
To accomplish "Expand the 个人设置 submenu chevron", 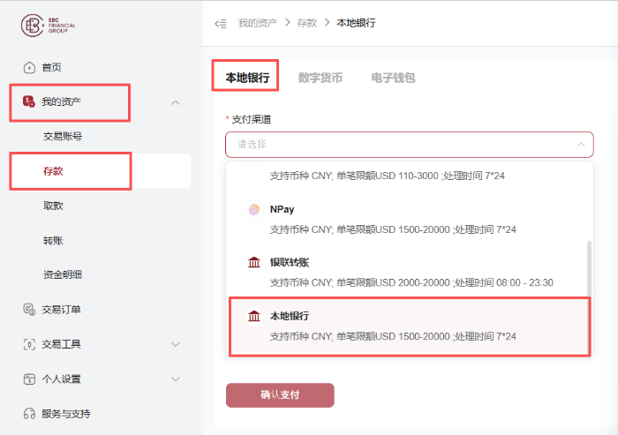I will click(x=176, y=379).
